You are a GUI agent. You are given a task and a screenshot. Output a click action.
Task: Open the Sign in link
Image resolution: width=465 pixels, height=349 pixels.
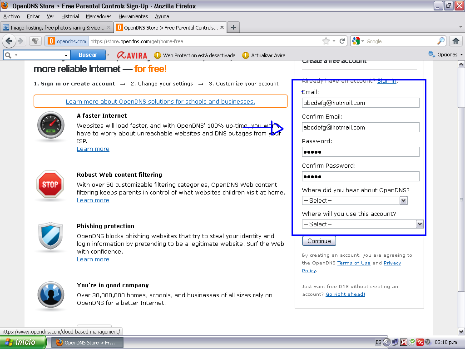(x=387, y=81)
